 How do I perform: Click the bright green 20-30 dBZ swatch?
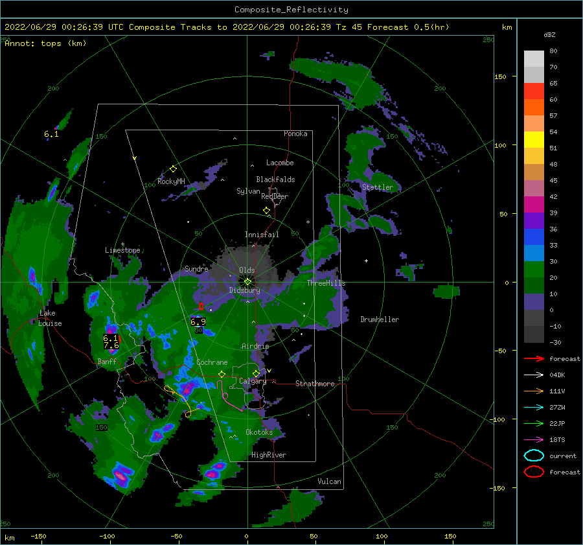534,270
